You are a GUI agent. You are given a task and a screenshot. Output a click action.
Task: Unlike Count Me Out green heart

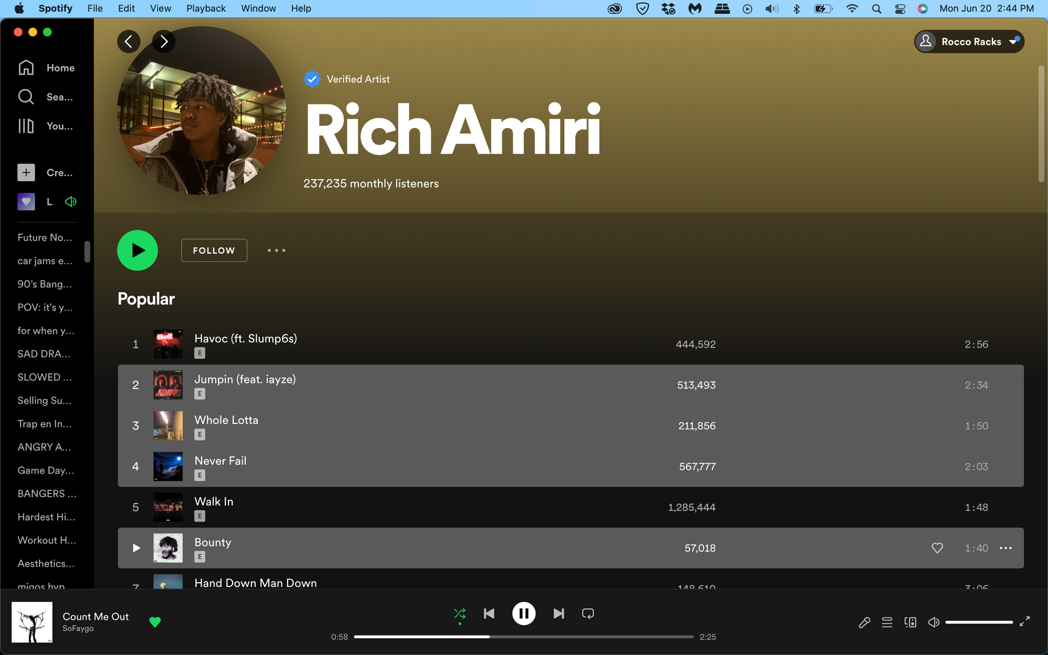(155, 622)
